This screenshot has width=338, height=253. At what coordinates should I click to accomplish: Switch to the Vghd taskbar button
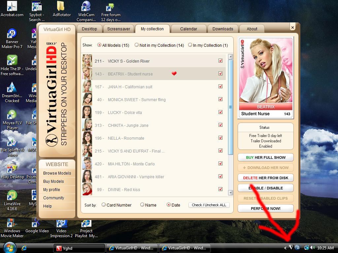[79, 248]
